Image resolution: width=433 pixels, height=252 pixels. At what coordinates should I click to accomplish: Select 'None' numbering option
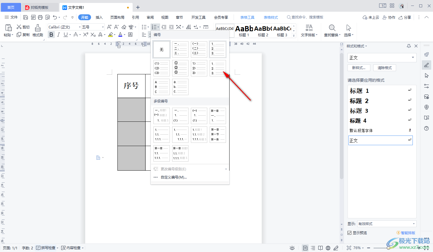pos(162,49)
